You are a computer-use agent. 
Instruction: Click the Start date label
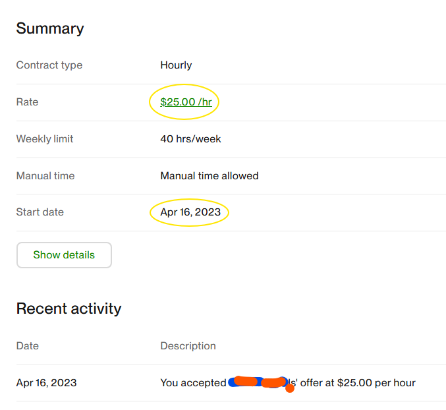pyautogui.click(x=40, y=212)
